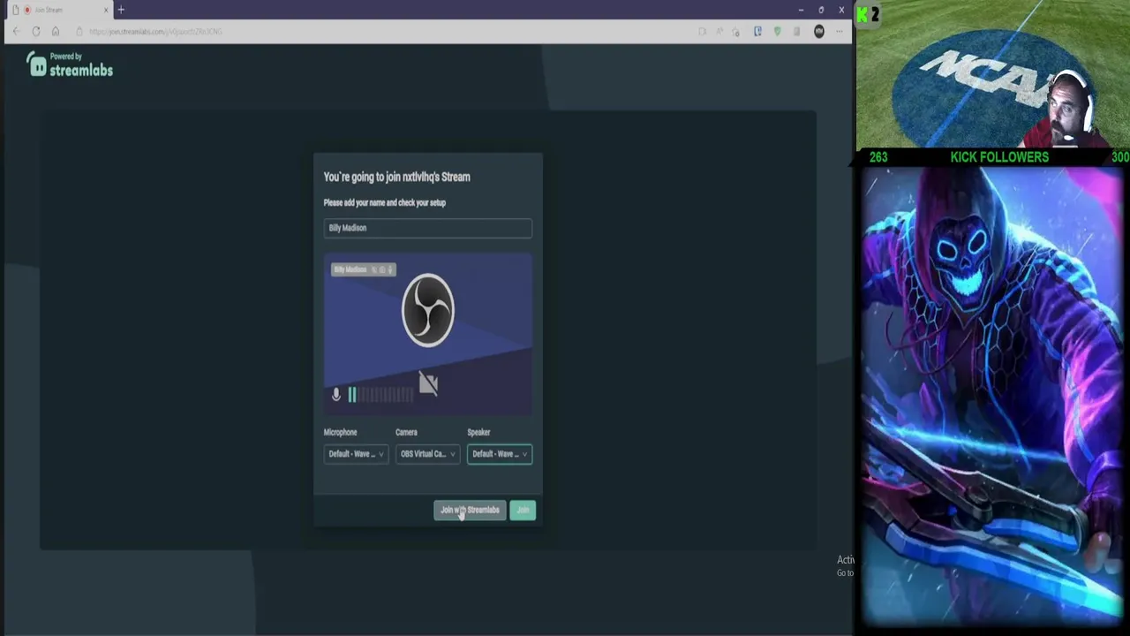Screen dimensions: 1130x636
Task: Click the Speaker label
Action: point(478,432)
